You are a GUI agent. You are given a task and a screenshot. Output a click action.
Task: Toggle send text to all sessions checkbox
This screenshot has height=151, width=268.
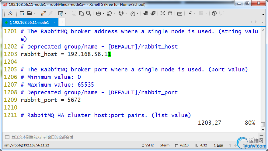point(7,137)
